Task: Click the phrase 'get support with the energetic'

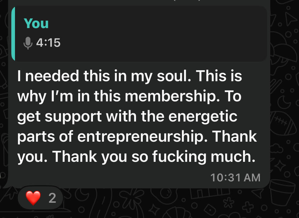Action: click(x=127, y=116)
